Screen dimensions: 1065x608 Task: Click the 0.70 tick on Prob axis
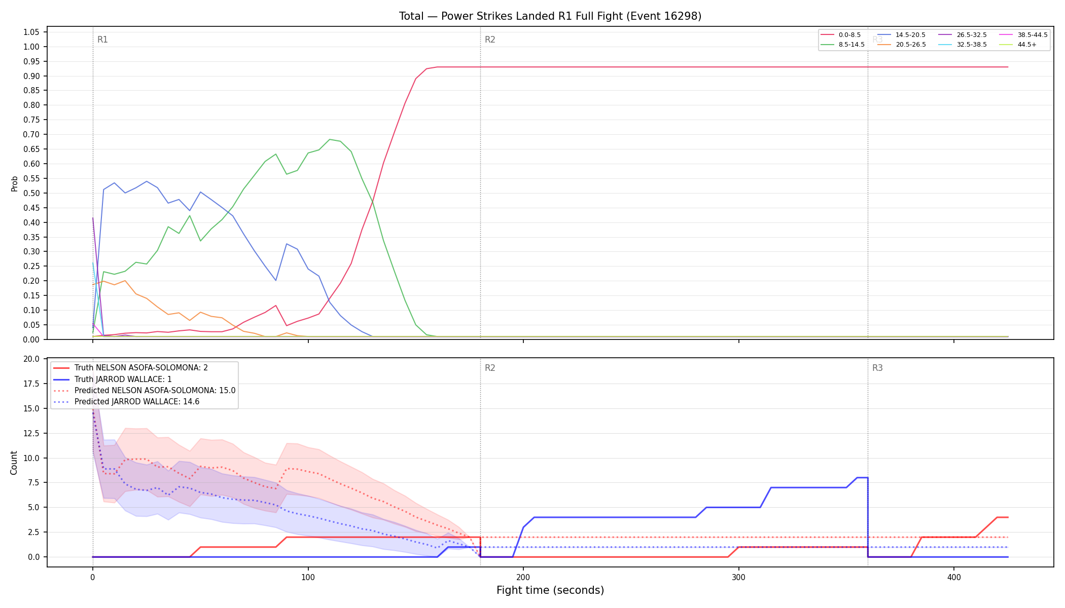[31, 134]
